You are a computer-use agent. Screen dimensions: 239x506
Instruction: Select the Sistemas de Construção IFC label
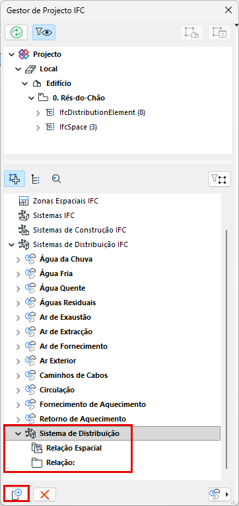point(80,230)
